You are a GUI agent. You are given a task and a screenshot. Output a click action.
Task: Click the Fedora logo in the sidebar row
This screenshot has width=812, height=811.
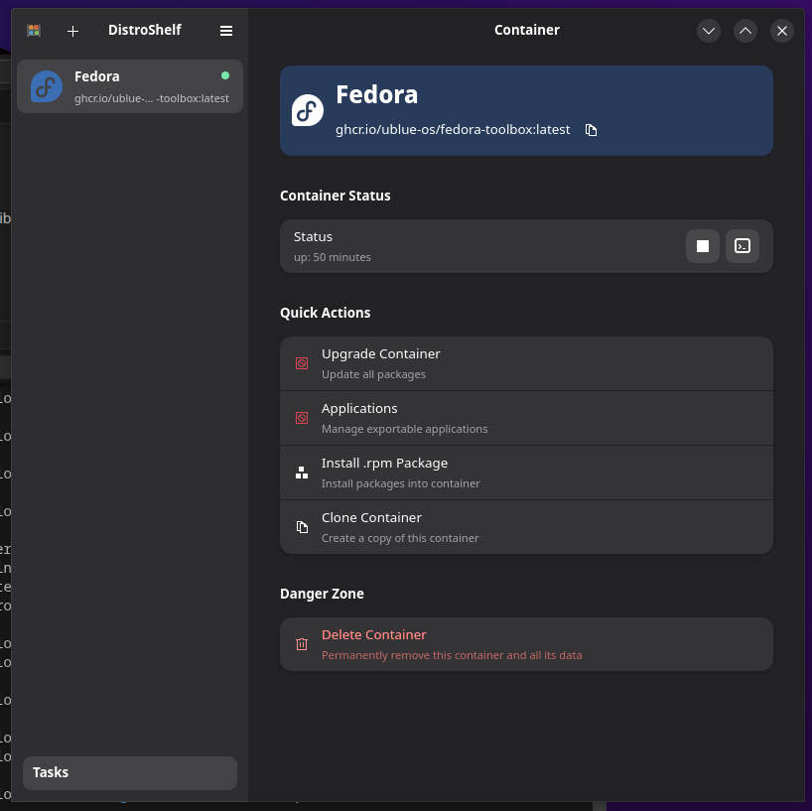pos(47,86)
